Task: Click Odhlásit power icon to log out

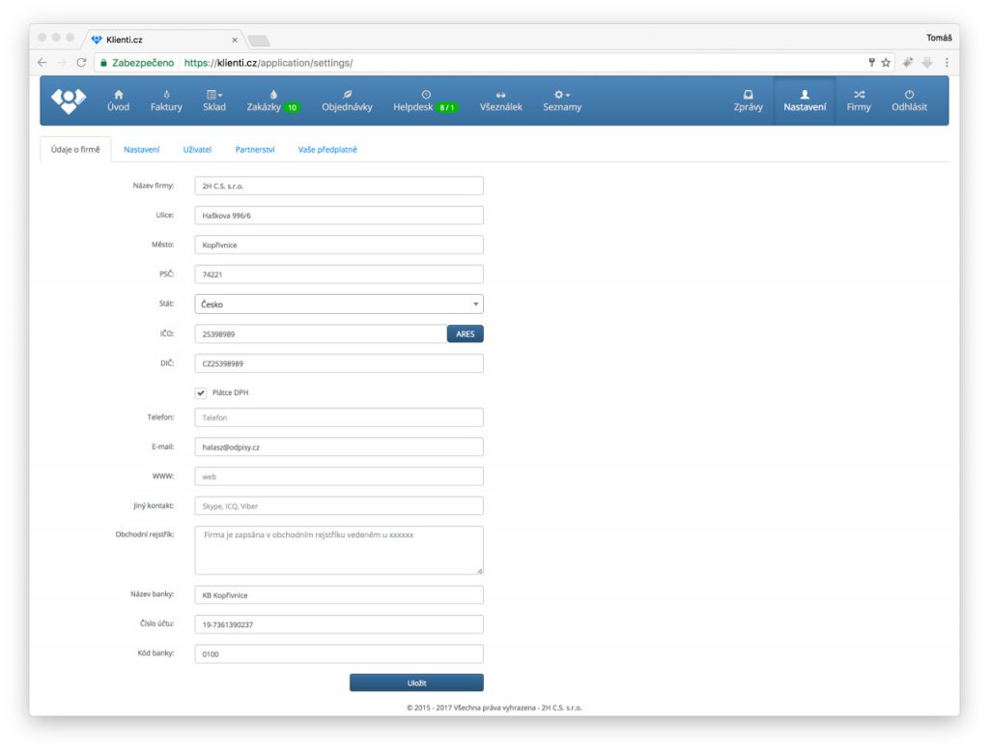Action: tap(909, 101)
